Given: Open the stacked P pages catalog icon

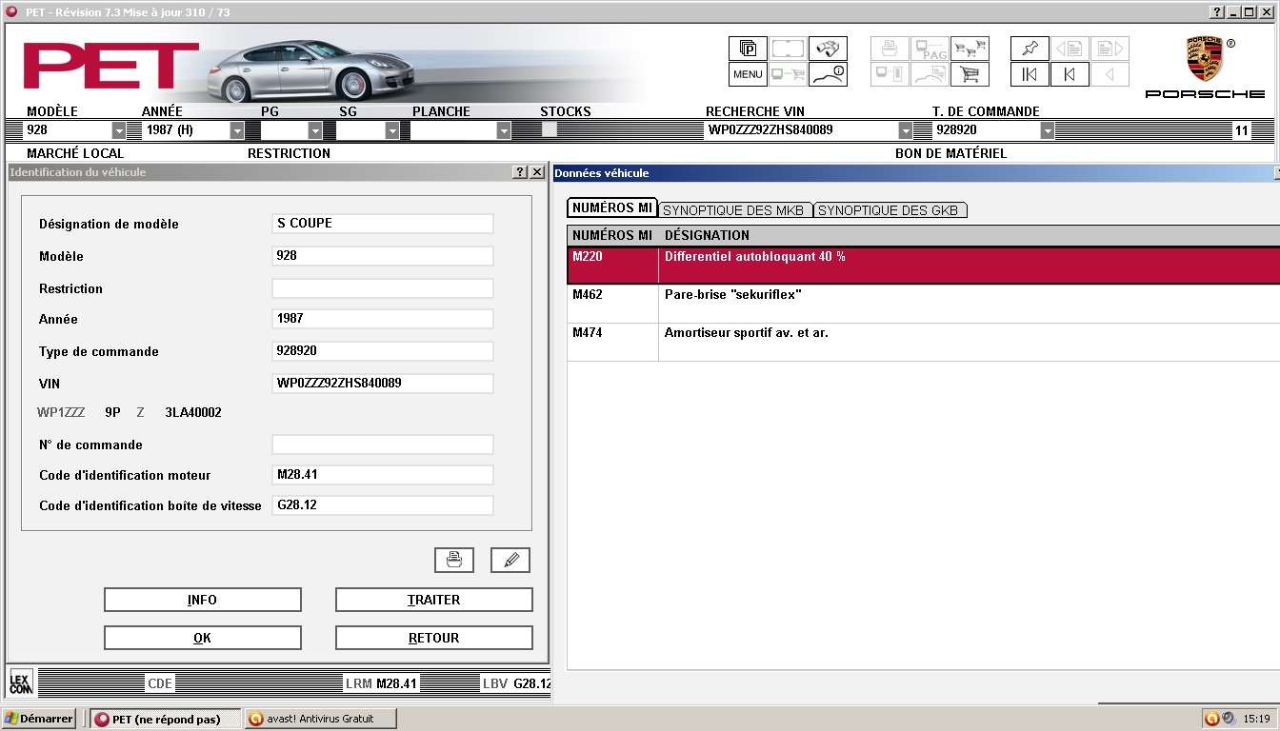Looking at the screenshot, I should (x=748, y=49).
